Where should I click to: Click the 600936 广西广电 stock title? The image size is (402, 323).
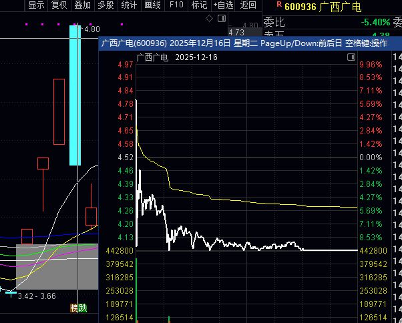323,7
